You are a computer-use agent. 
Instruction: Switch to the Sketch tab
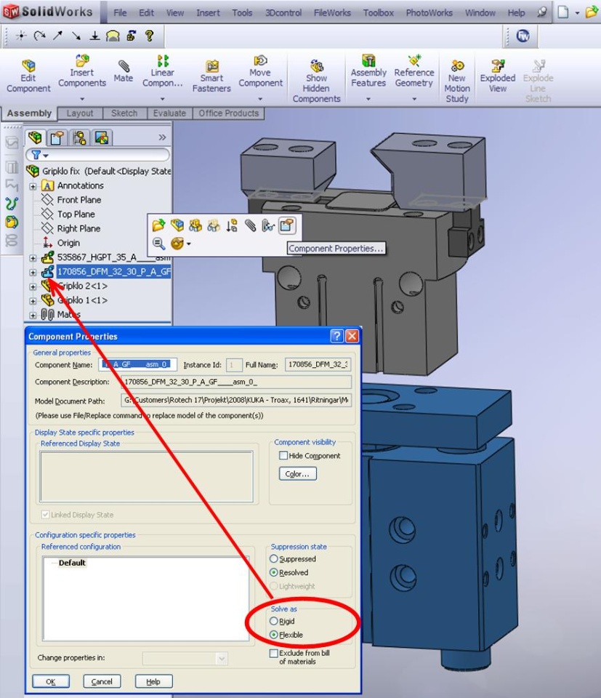tap(124, 113)
